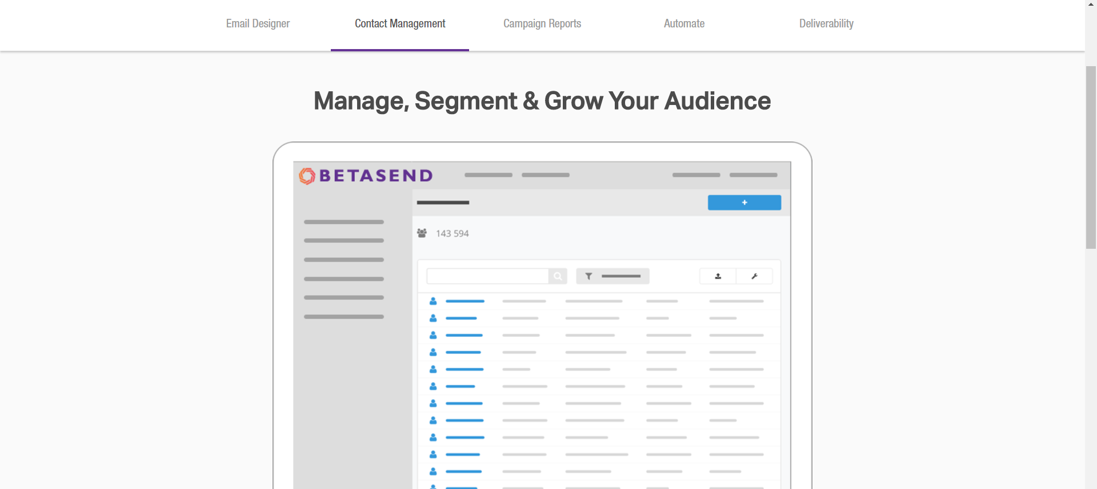The height and width of the screenshot is (489, 1097).
Task: Click the Betasend logo in the mockup
Action: click(x=366, y=176)
